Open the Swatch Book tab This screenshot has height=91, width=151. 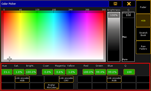tap(143, 34)
